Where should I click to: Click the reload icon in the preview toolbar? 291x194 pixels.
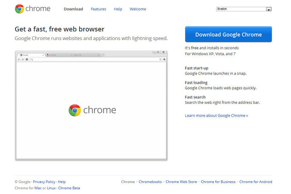[27, 60]
